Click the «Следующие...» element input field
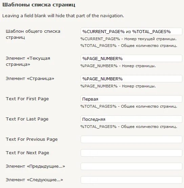The width and height of the screenshot is (184, 188). 131,180
